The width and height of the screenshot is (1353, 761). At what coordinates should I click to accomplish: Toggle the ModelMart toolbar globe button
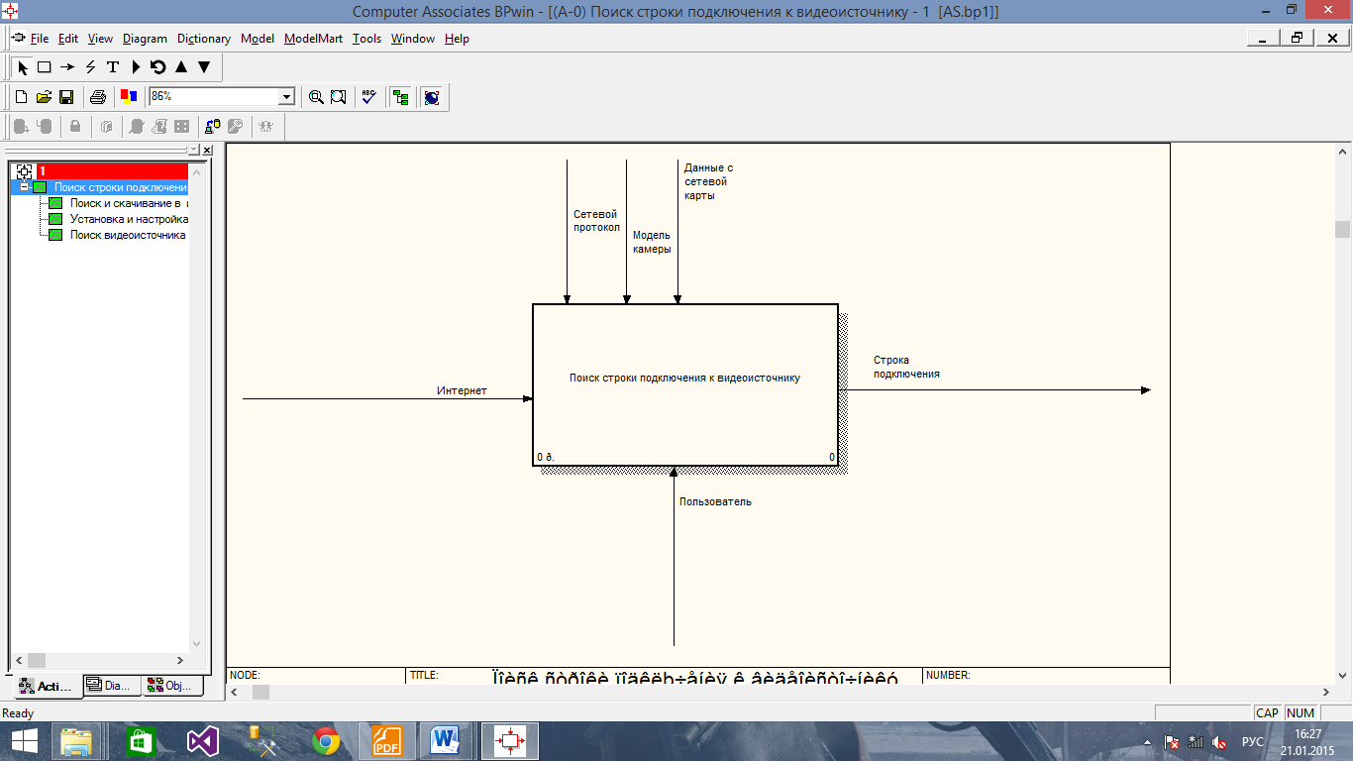pos(431,97)
